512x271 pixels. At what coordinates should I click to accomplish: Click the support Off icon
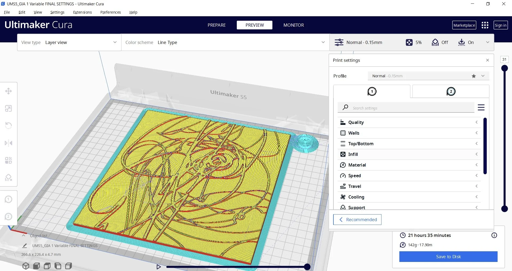(x=435, y=42)
